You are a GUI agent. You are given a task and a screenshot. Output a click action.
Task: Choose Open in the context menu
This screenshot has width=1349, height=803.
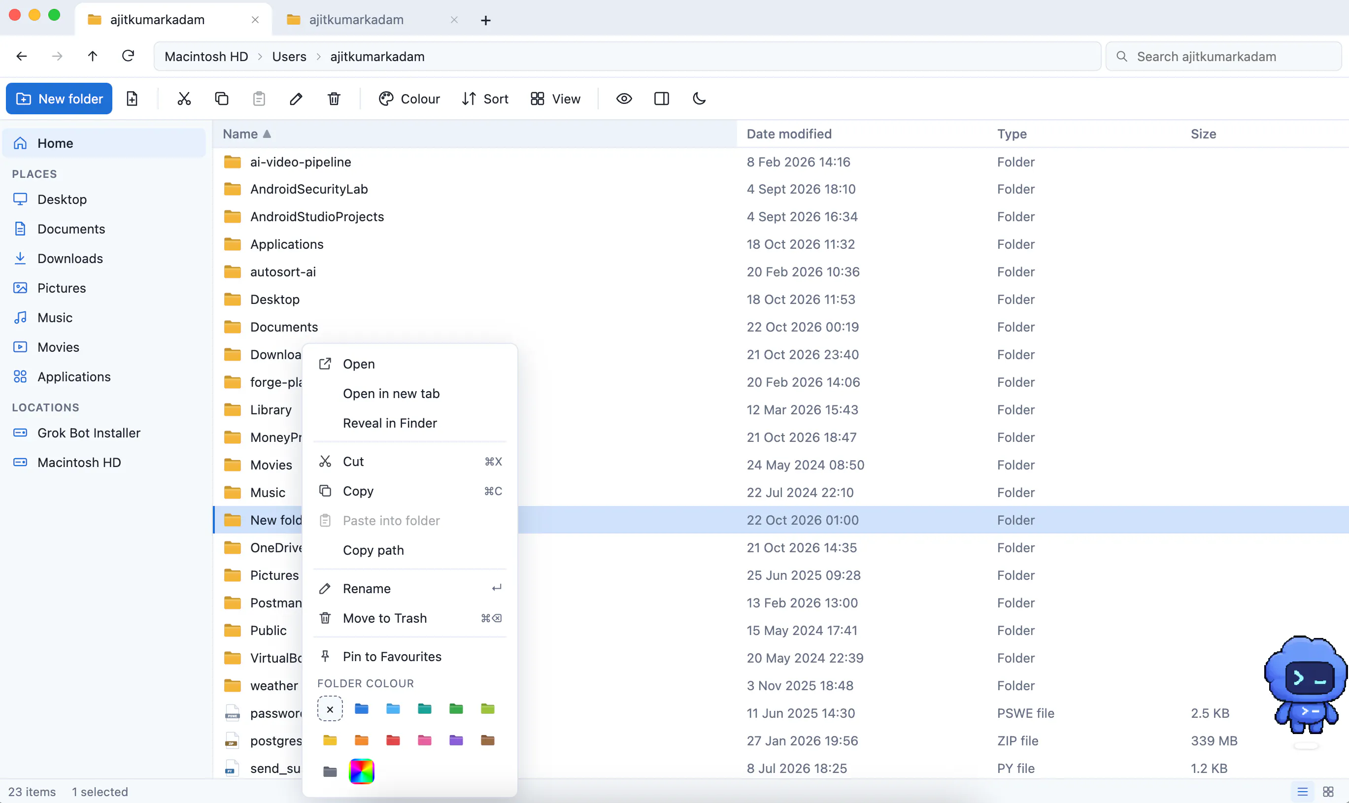click(x=409, y=364)
